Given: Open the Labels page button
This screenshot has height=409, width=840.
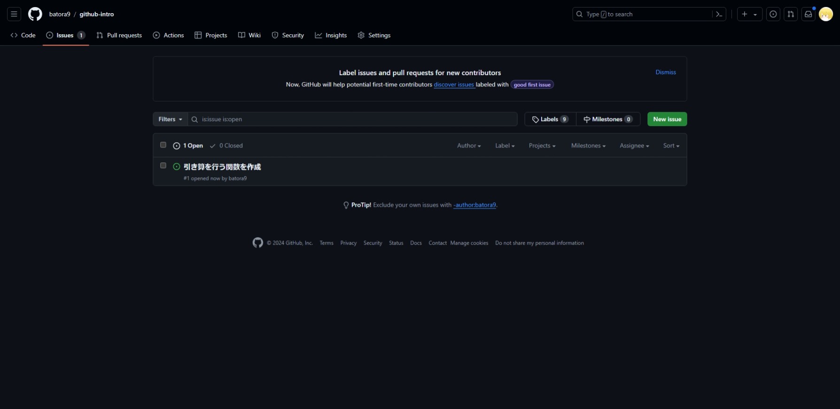Looking at the screenshot, I should click(x=550, y=119).
